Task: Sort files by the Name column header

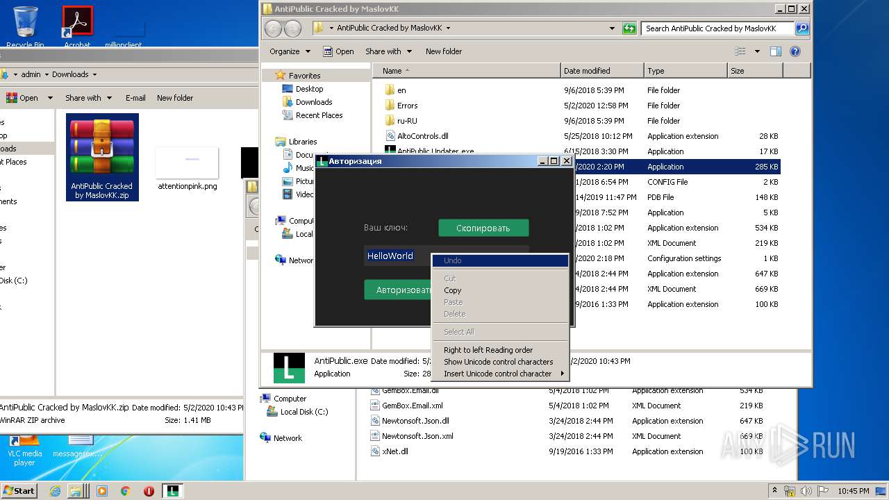Action: (x=467, y=71)
